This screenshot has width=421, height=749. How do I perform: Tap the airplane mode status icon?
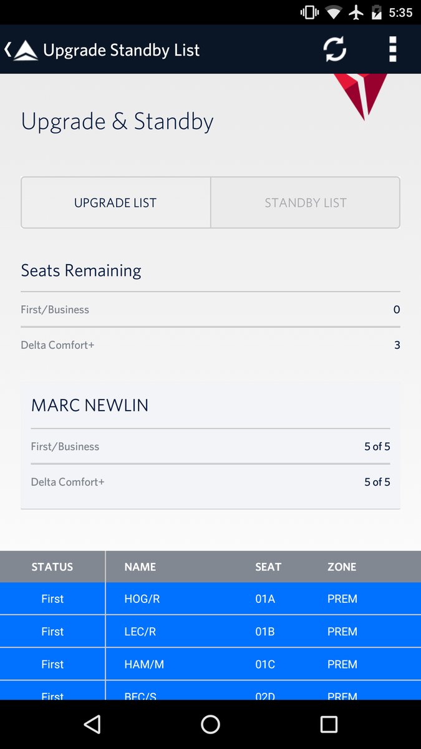(x=356, y=12)
